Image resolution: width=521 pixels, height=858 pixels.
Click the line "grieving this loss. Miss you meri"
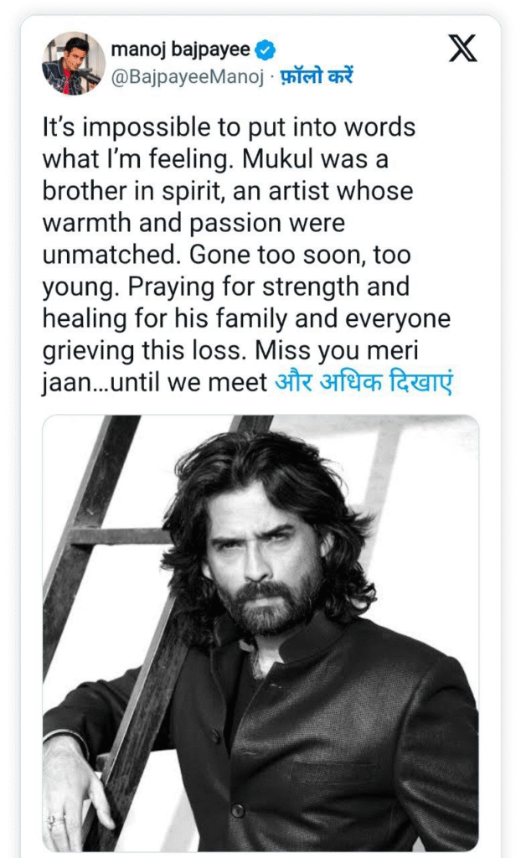pyautogui.click(x=230, y=351)
